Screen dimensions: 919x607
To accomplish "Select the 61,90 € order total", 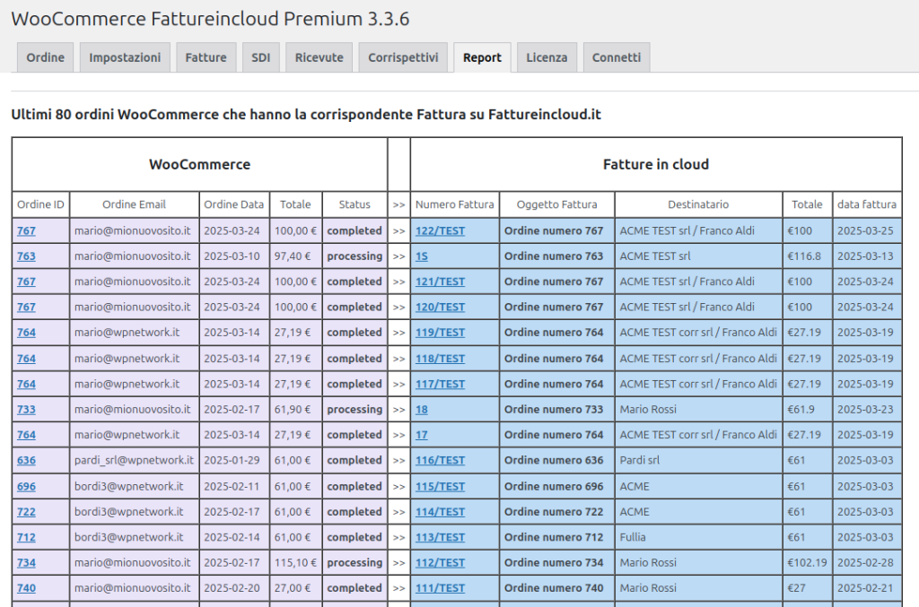I will click(295, 410).
